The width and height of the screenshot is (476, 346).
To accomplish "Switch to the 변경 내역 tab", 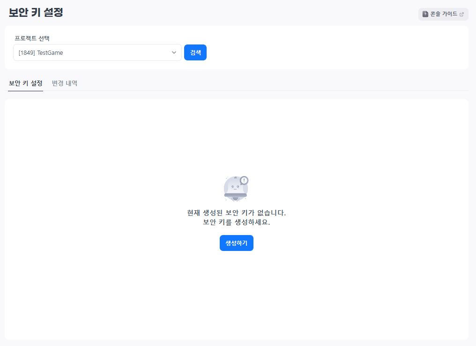I will [65, 83].
